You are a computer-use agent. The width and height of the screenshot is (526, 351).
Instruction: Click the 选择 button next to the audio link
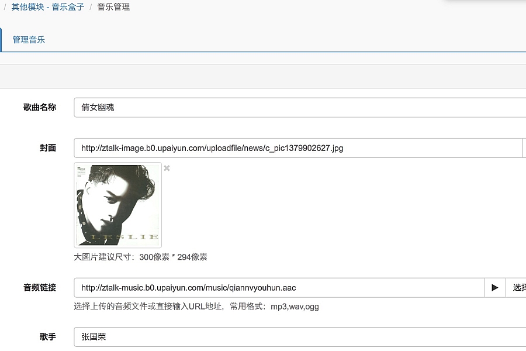coord(517,287)
